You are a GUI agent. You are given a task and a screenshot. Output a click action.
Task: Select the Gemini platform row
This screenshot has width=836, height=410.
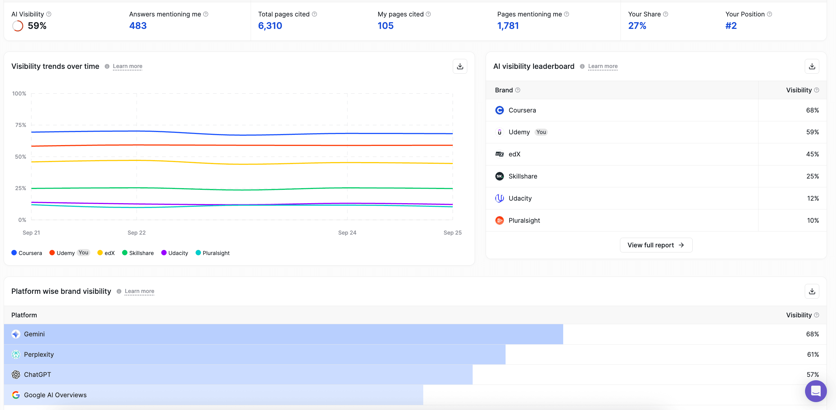tap(34, 334)
